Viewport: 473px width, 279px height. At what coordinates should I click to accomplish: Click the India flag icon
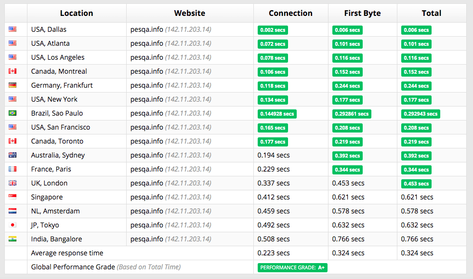click(13, 239)
